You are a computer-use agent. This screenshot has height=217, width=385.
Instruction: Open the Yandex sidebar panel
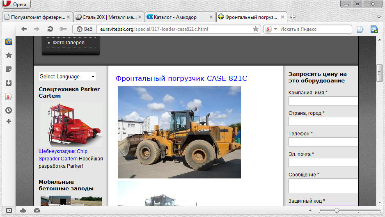tap(8, 97)
